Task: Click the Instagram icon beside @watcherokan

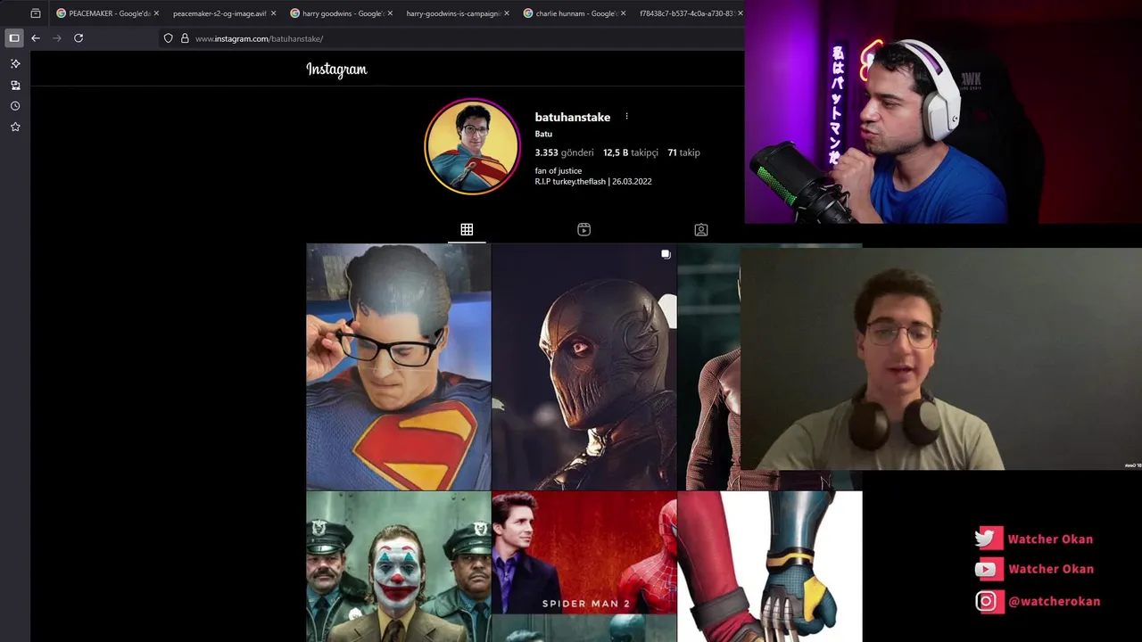Action: click(x=987, y=601)
